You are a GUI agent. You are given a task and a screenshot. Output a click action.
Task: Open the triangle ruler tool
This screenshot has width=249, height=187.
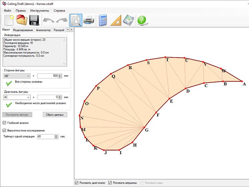(116, 20)
